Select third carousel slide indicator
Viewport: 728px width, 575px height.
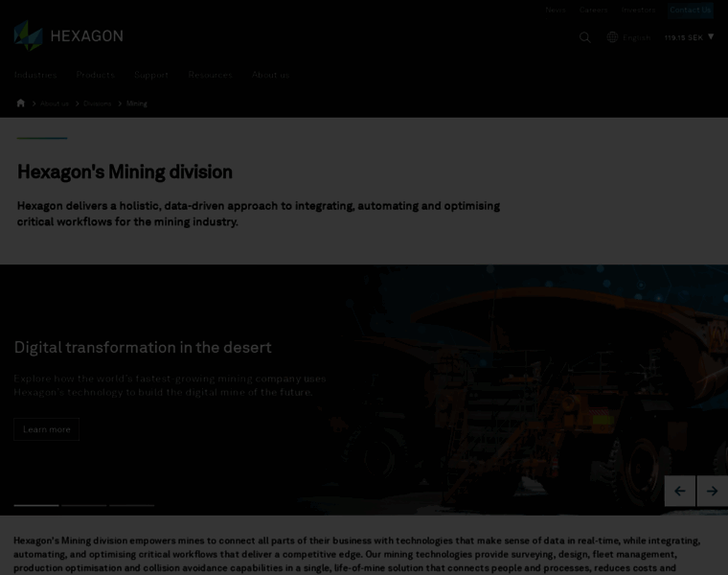click(132, 505)
